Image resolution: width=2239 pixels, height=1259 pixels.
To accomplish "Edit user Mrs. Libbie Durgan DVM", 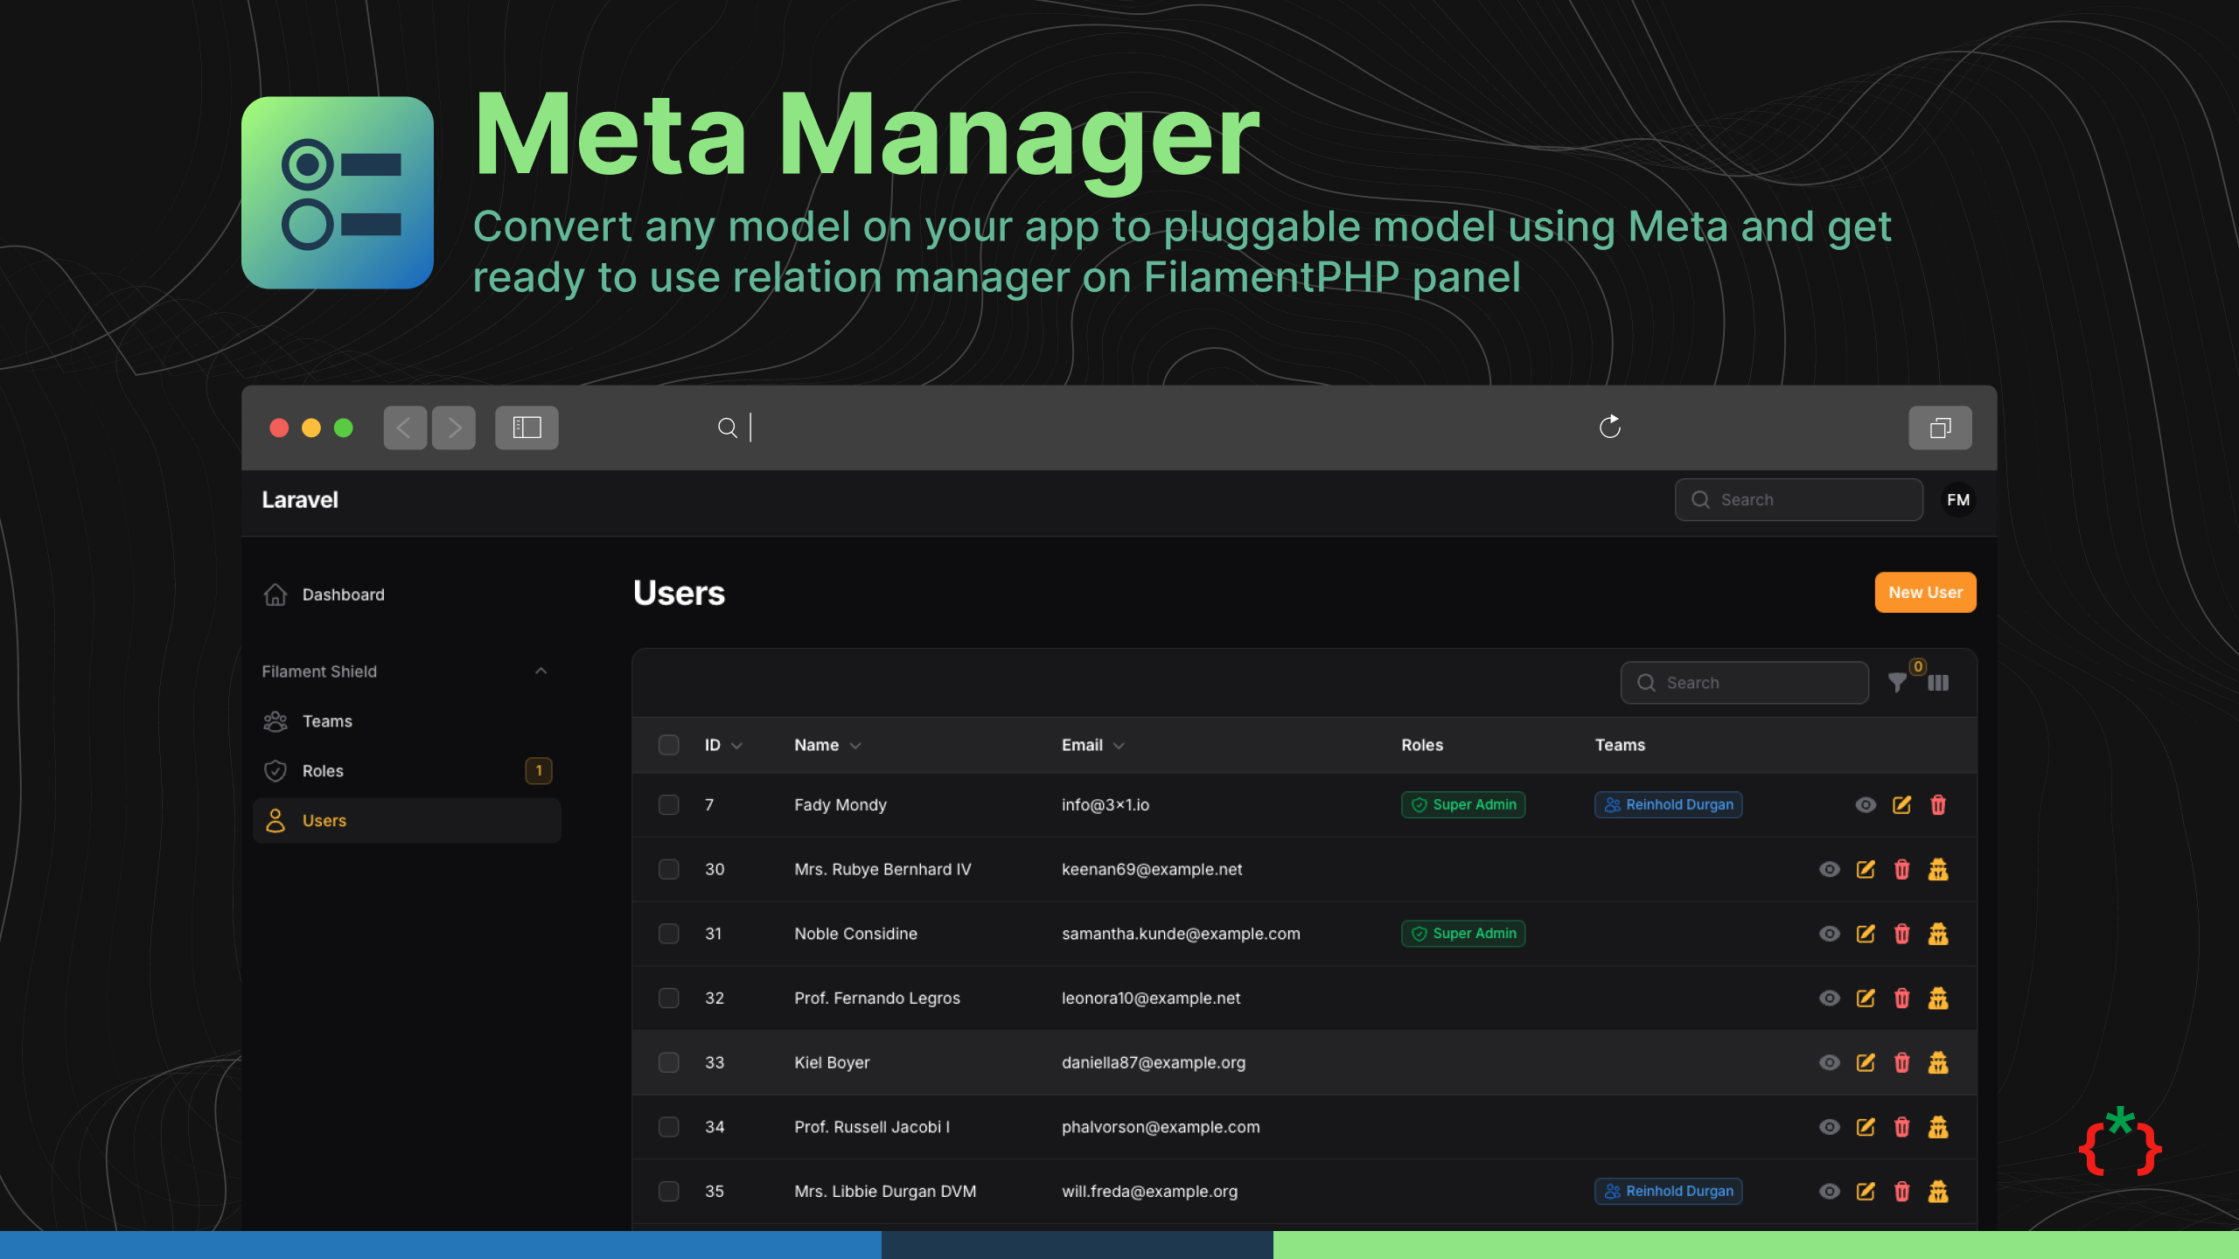I will click(1866, 1191).
